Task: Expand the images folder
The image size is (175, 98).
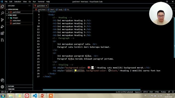Action: 15,18
